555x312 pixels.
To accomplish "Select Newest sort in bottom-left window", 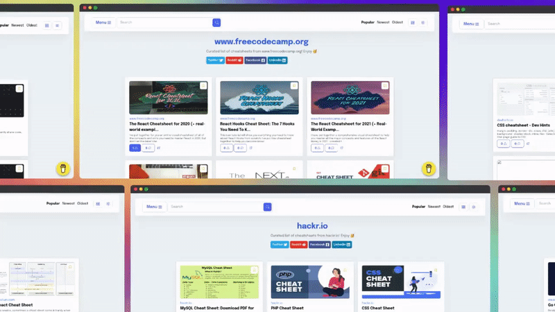I will tap(68, 203).
